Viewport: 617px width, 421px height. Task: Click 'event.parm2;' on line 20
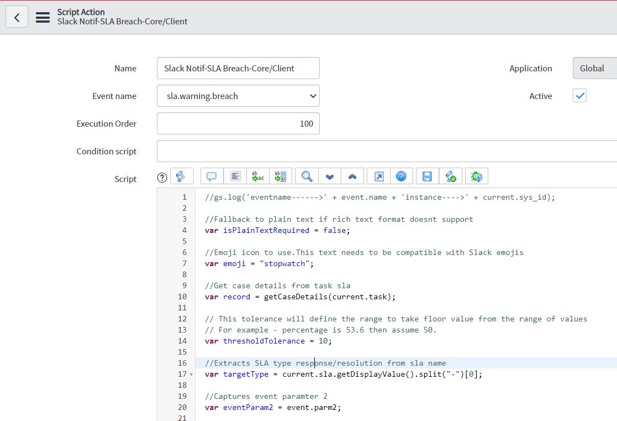(x=314, y=407)
